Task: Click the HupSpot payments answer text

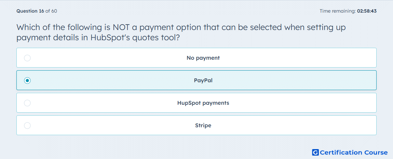Action: pos(203,103)
